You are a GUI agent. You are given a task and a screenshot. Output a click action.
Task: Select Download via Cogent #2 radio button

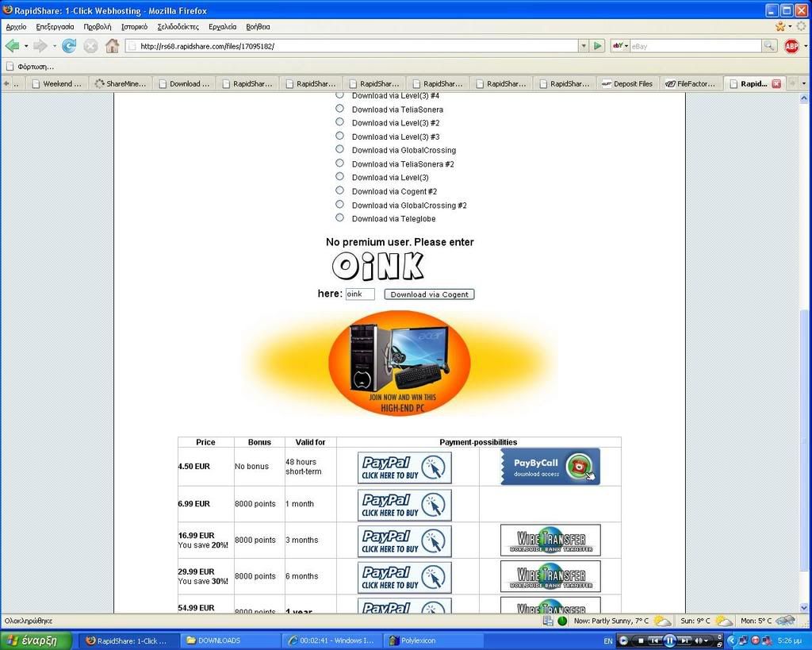click(x=339, y=190)
